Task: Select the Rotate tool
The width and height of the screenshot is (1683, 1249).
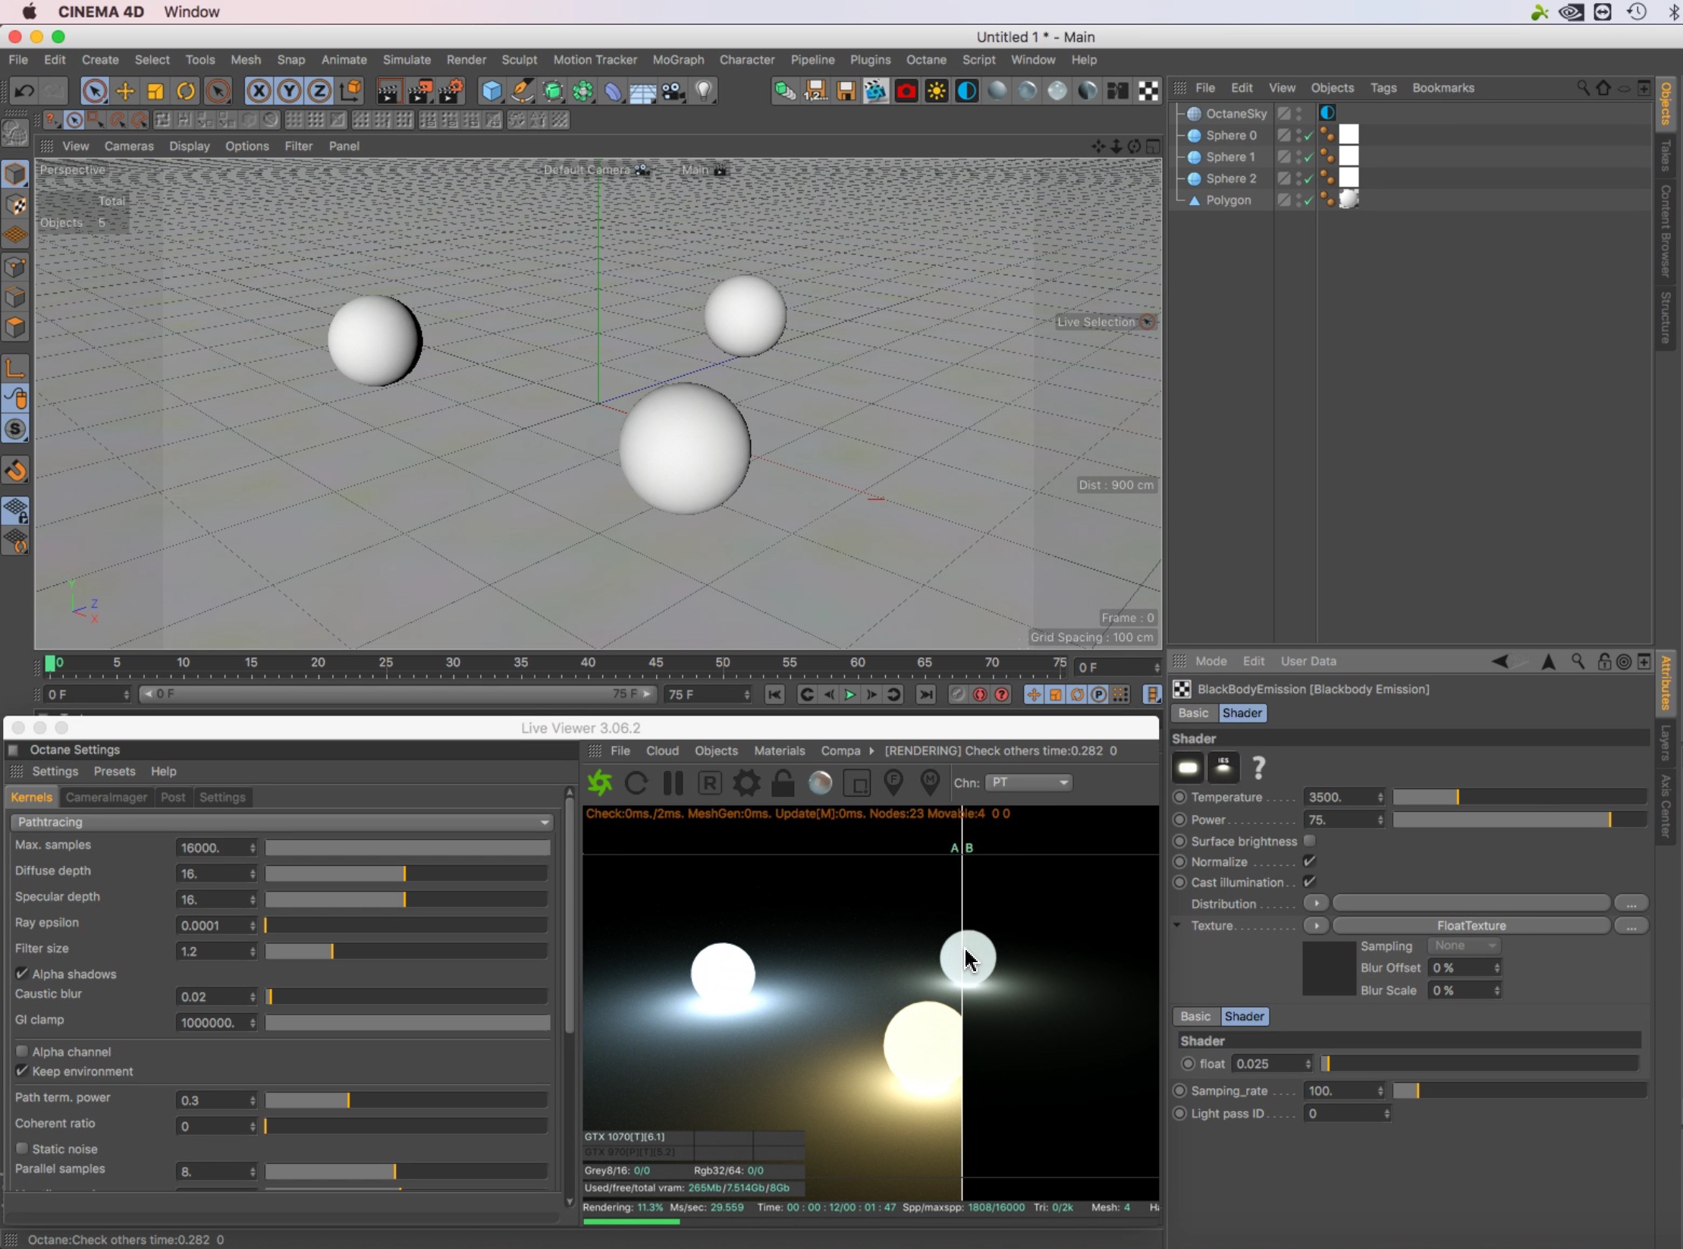Action: tap(186, 92)
